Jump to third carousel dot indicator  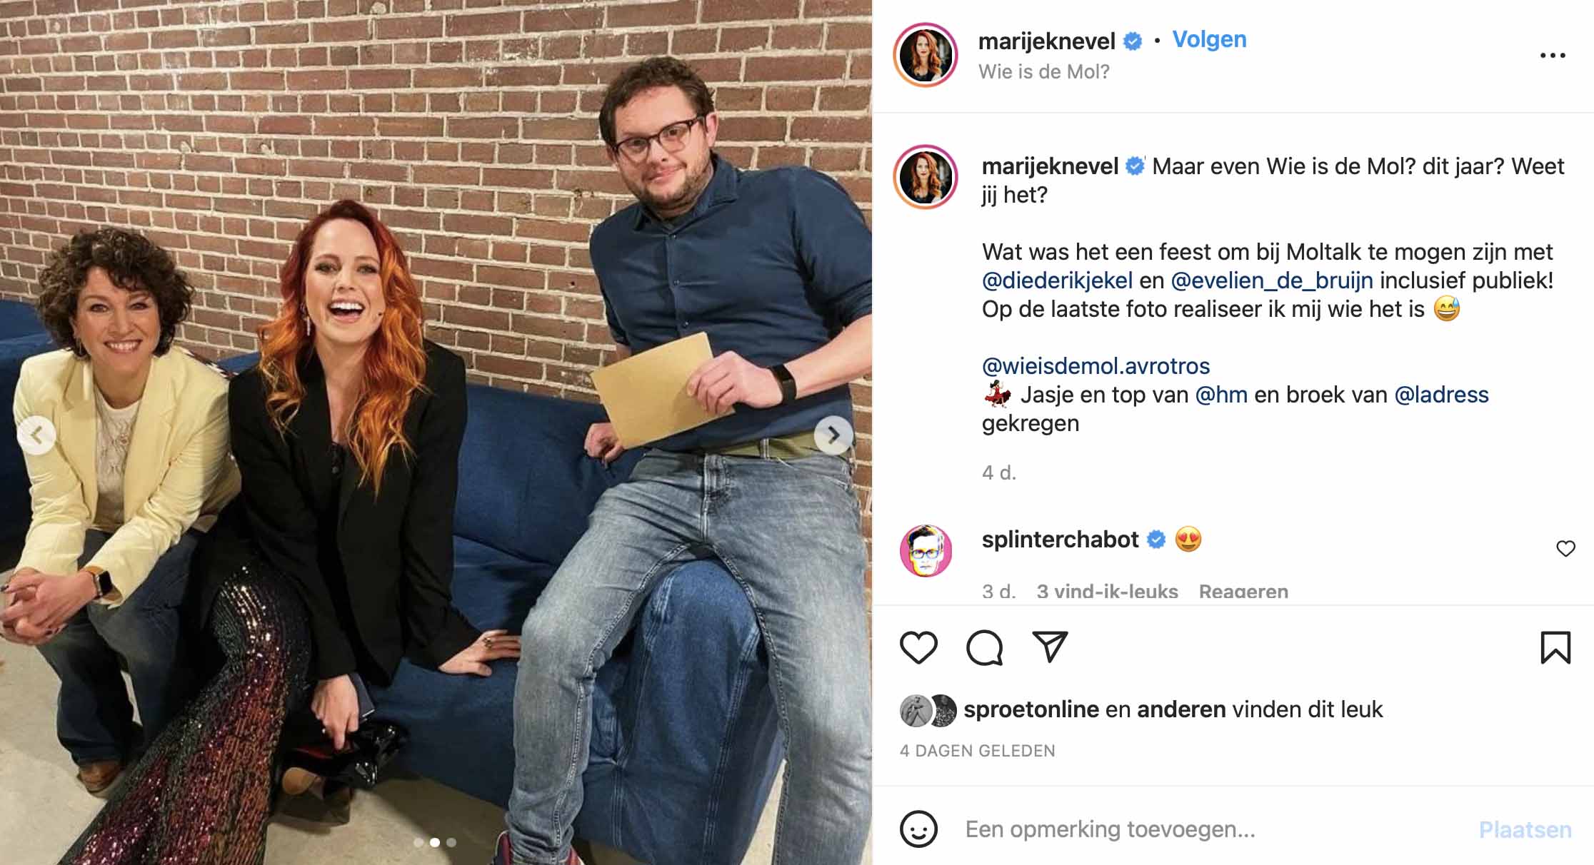coord(451,843)
